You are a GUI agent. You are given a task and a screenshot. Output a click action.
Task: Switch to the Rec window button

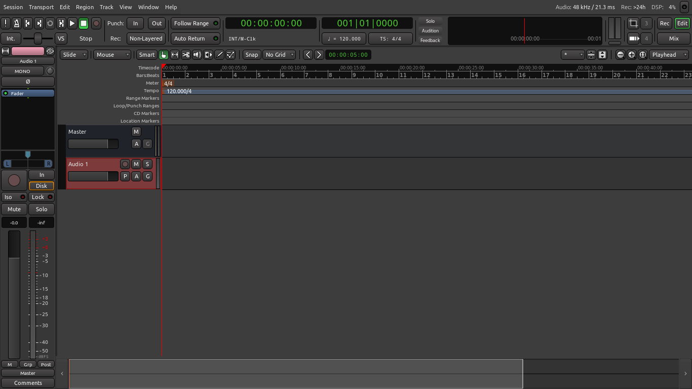click(x=665, y=23)
